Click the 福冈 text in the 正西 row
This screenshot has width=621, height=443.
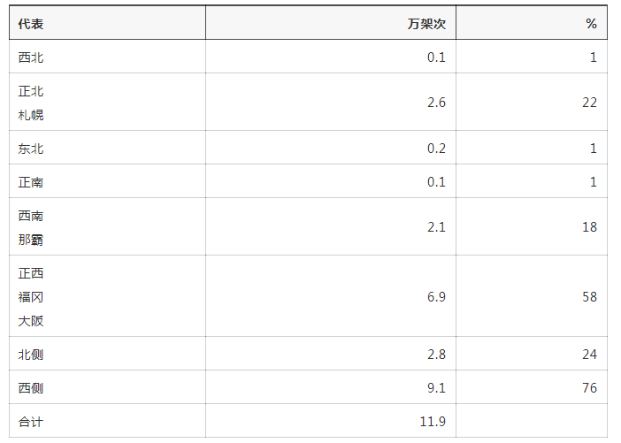31,297
